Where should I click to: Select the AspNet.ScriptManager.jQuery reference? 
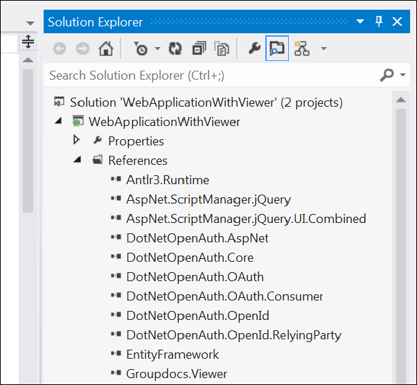click(x=208, y=199)
